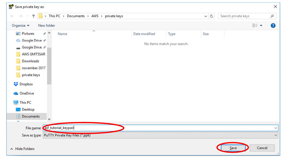Sort by the Size column header
284x162 pixels.
[x=206, y=34]
